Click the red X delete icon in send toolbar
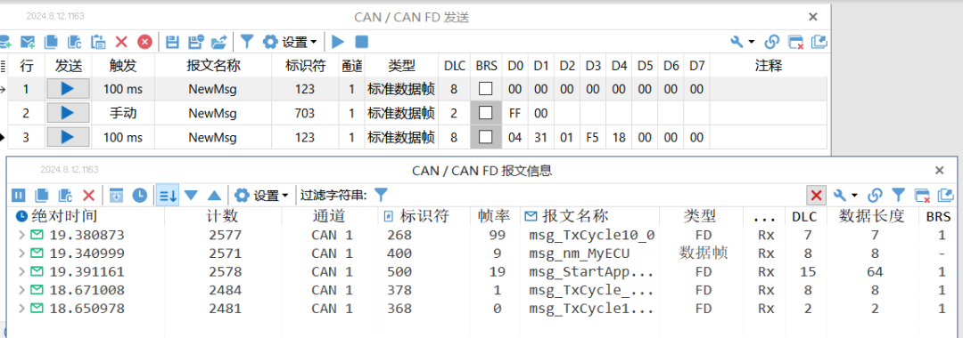 pos(121,42)
